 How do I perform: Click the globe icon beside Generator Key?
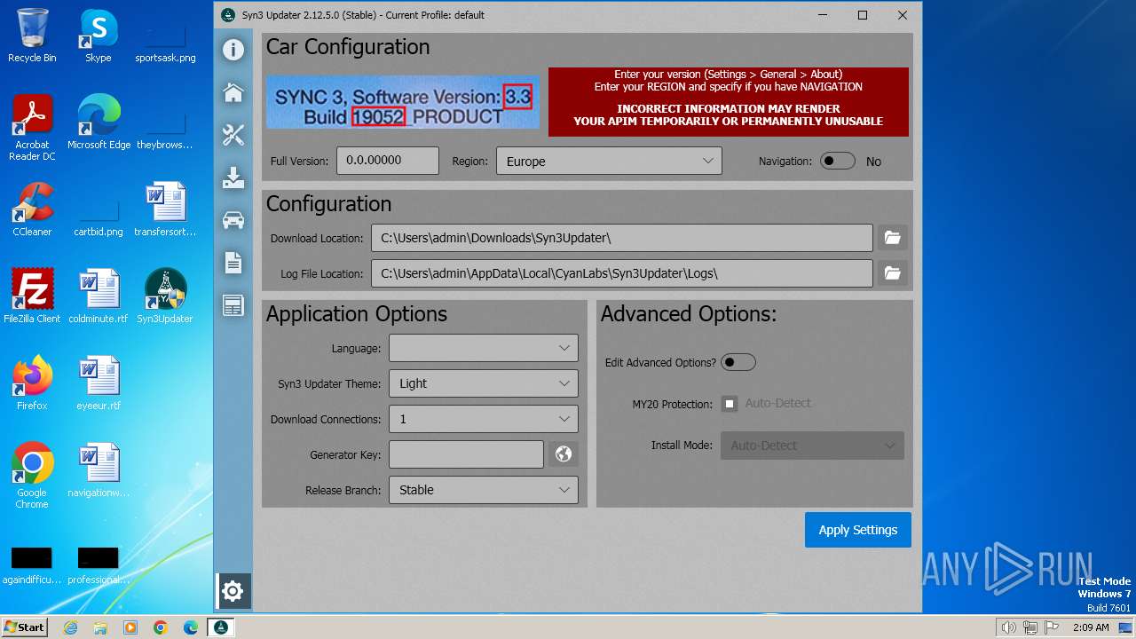(x=563, y=454)
